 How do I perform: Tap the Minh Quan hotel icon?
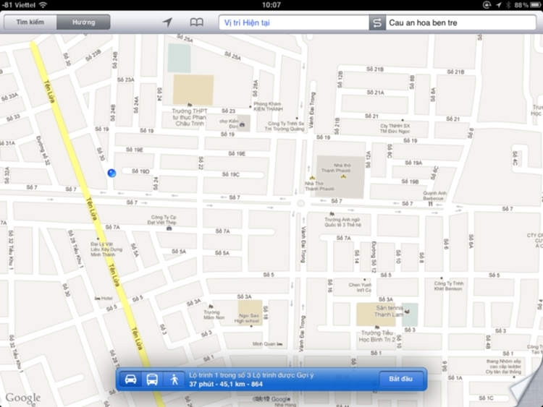[x=279, y=344]
